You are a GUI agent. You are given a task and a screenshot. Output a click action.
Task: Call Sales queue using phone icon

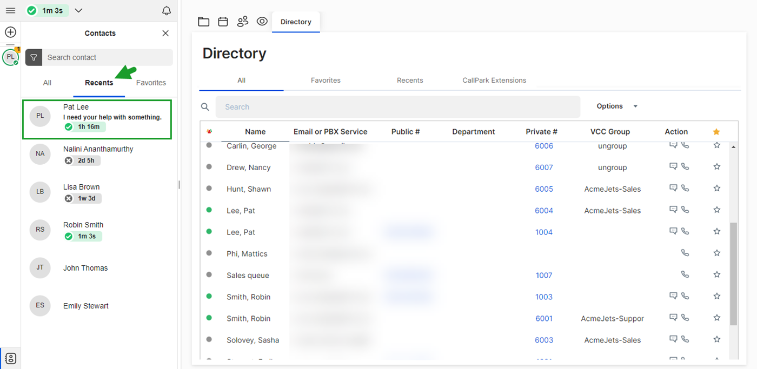pyautogui.click(x=685, y=275)
